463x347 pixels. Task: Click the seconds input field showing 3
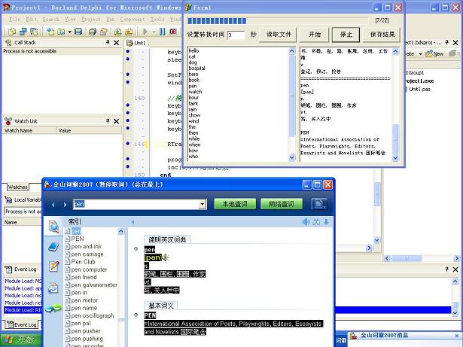(x=236, y=35)
